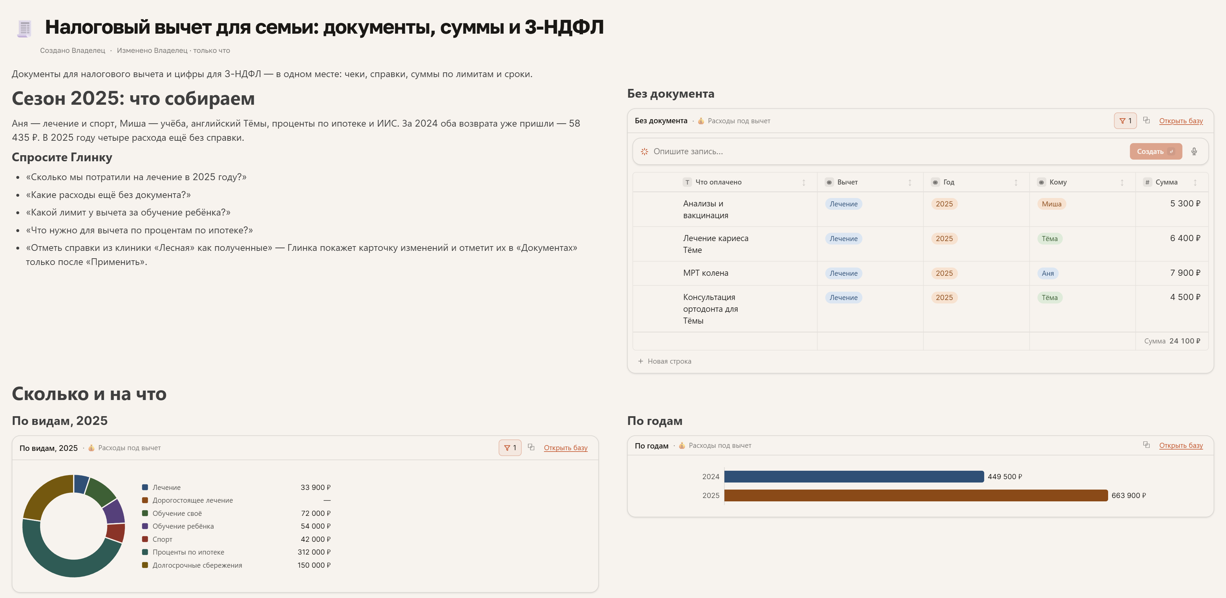Click Тёма tag in Лечение кариеса row
Screen dimensions: 1226x598
1050,239
